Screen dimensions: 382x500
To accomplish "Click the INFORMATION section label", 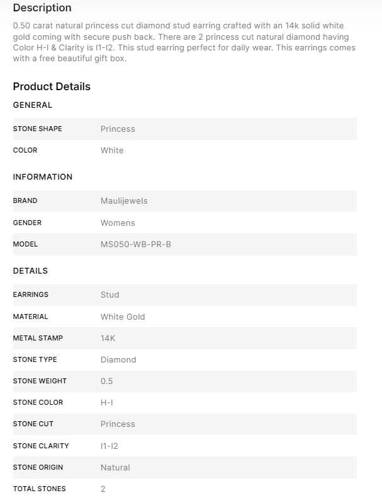I will point(43,177).
